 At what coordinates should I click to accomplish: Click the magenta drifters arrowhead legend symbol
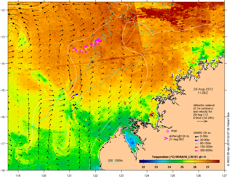click(166, 138)
